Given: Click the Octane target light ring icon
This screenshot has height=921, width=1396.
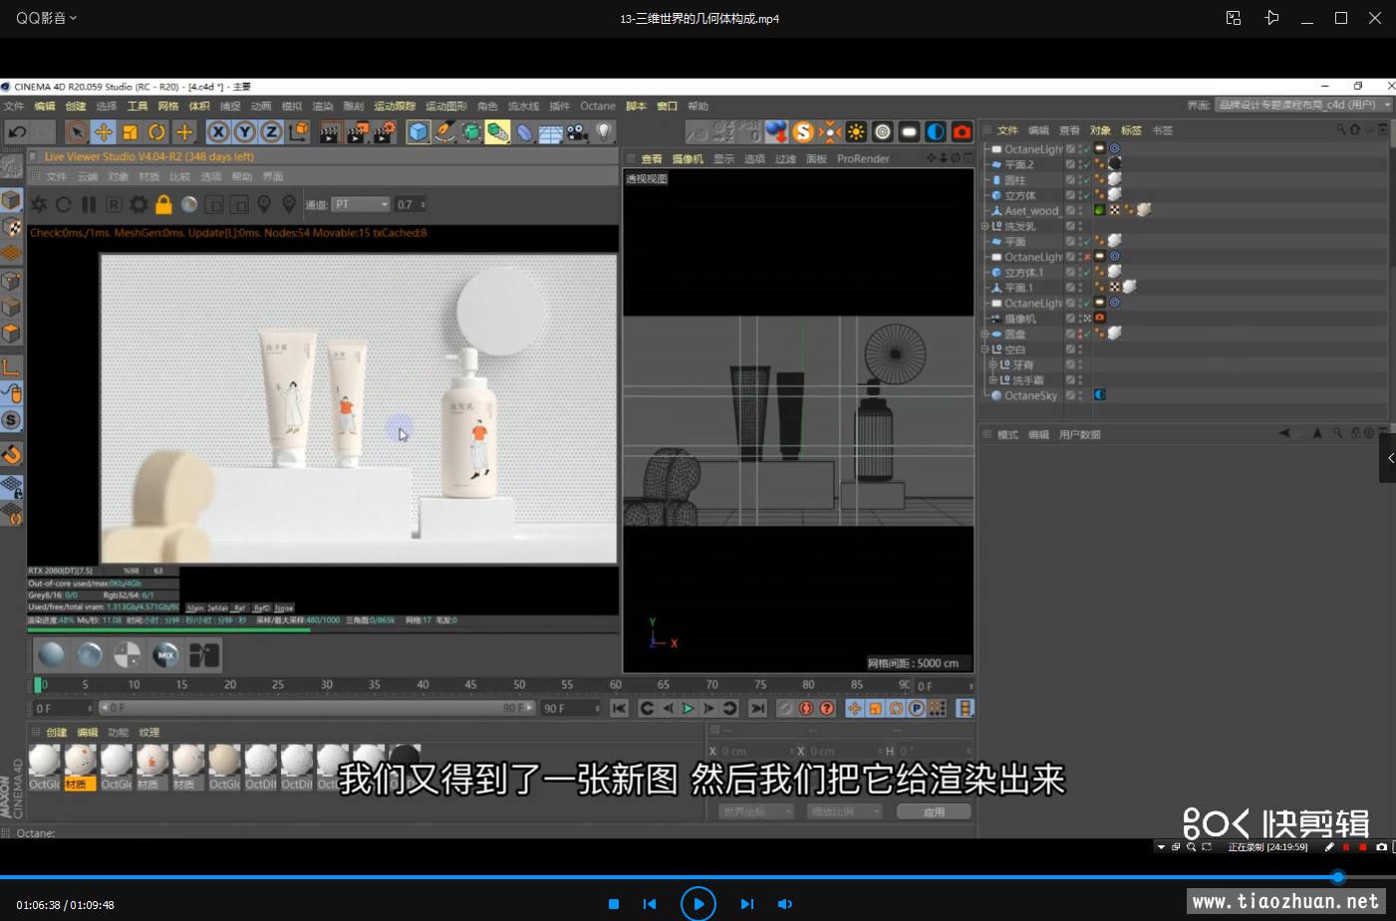Looking at the screenshot, I should tap(883, 131).
